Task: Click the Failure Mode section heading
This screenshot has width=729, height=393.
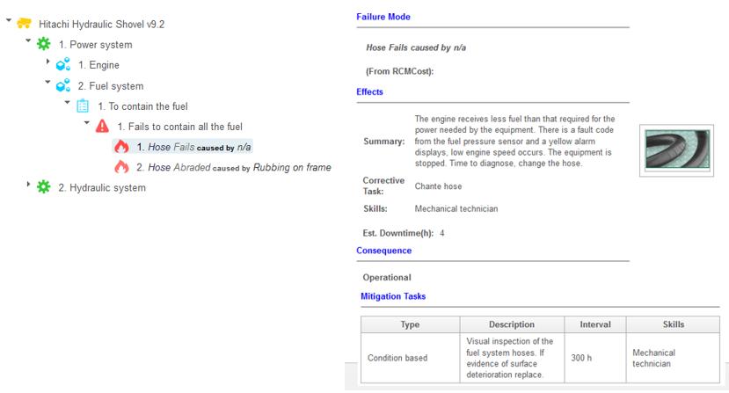Action: (383, 17)
